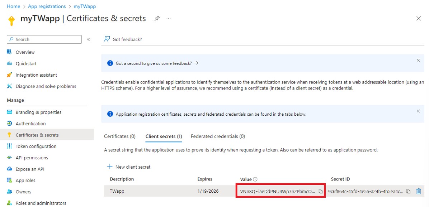Click the App roles icon
Image resolution: width=429 pixels, height=207 pixels.
10,180
